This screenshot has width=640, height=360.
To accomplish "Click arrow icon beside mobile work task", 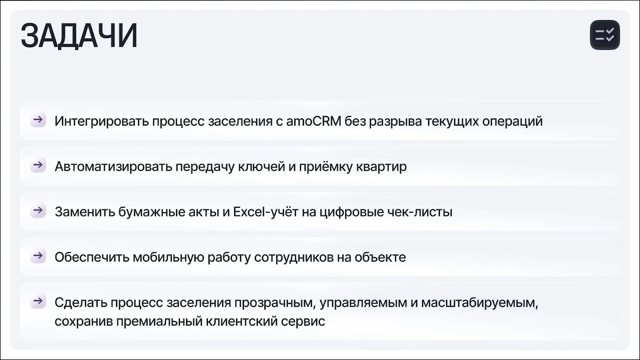I will point(38,256).
